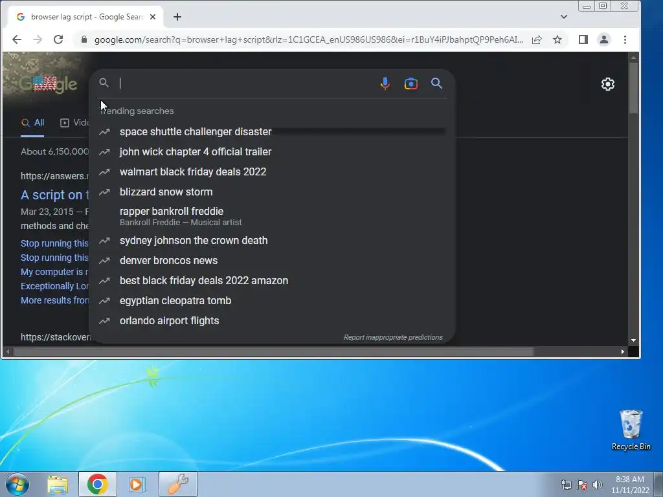The height and width of the screenshot is (497, 663).
Task: Focus the Google search input field
Action: tap(245, 83)
